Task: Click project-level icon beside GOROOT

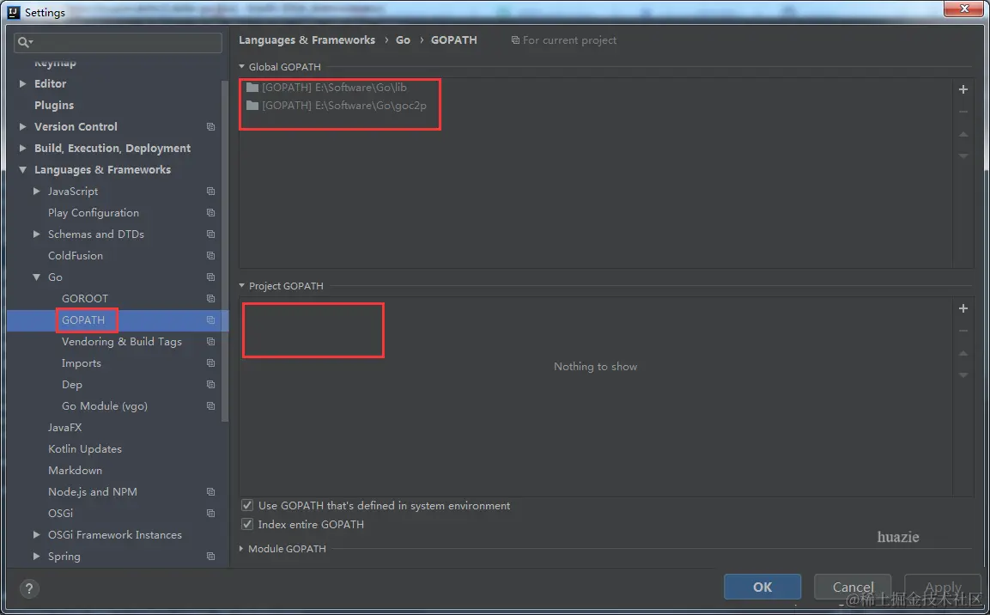Action: pyautogui.click(x=211, y=299)
